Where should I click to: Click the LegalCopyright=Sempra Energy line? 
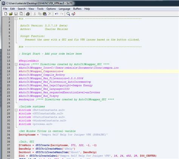coord(56,86)
